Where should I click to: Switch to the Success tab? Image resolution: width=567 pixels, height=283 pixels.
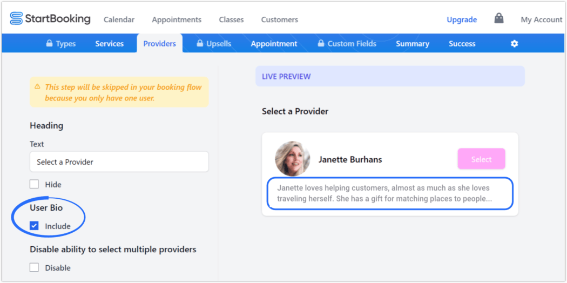(462, 44)
